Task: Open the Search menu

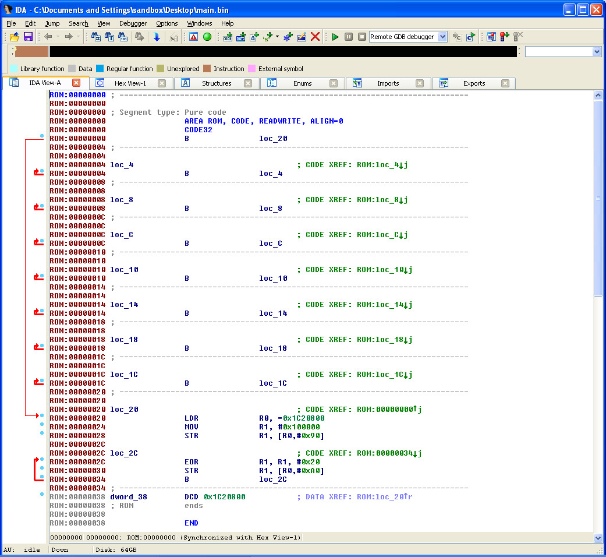Action: 79,23
